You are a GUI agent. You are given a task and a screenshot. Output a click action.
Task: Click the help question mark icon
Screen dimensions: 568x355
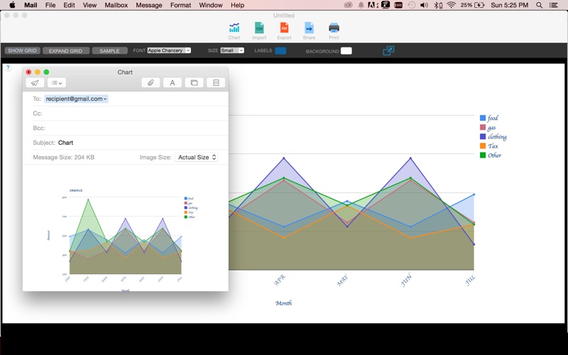coord(8,67)
